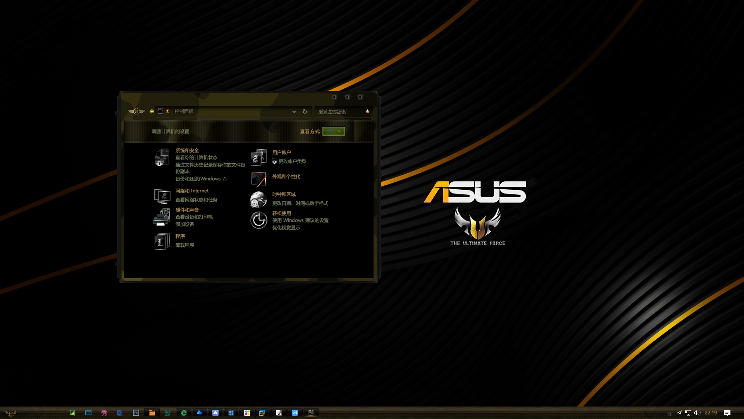Open 系统和安全 link
The image size is (744, 419).
(187, 151)
